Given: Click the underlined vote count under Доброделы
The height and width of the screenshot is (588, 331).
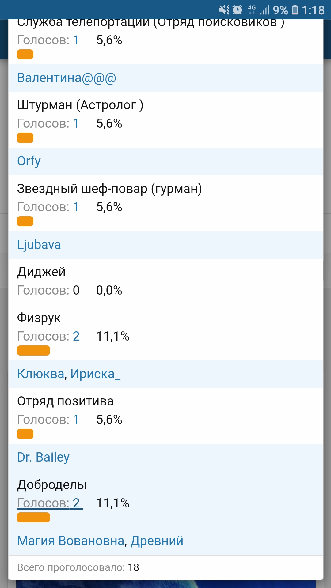Looking at the screenshot, I should [x=50, y=503].
